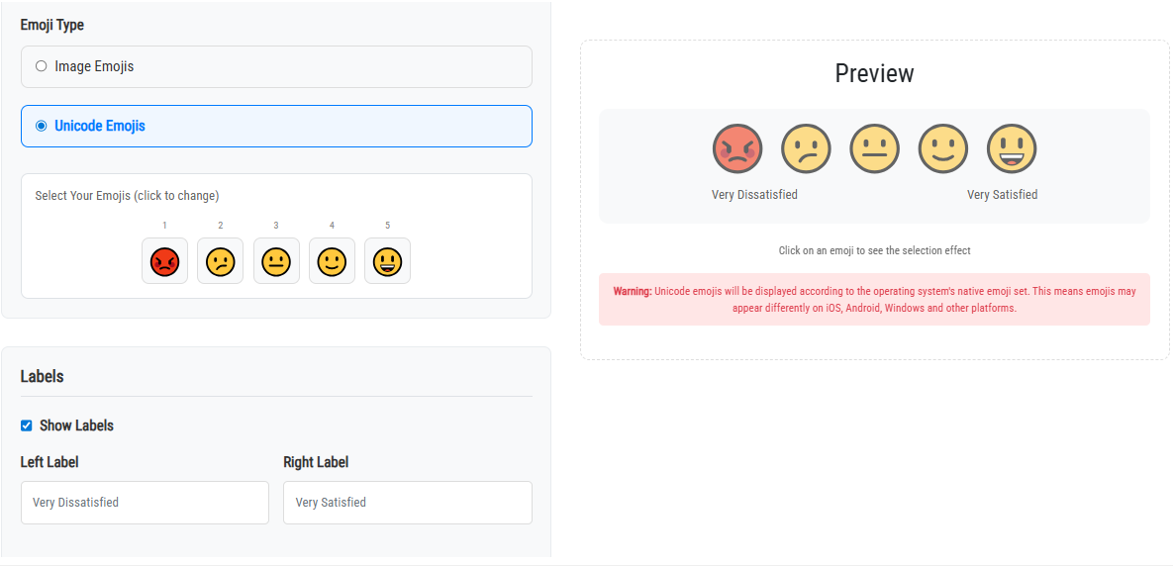
Task: Click into the Right Label input field
Action: [x=407, y=503]
